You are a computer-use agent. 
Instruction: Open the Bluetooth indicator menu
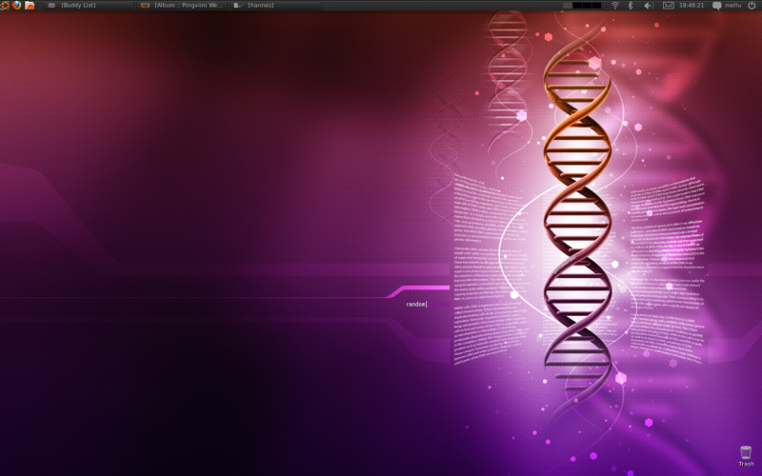point(631,6)
